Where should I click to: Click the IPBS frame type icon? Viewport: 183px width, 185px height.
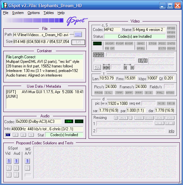[98, 55]
